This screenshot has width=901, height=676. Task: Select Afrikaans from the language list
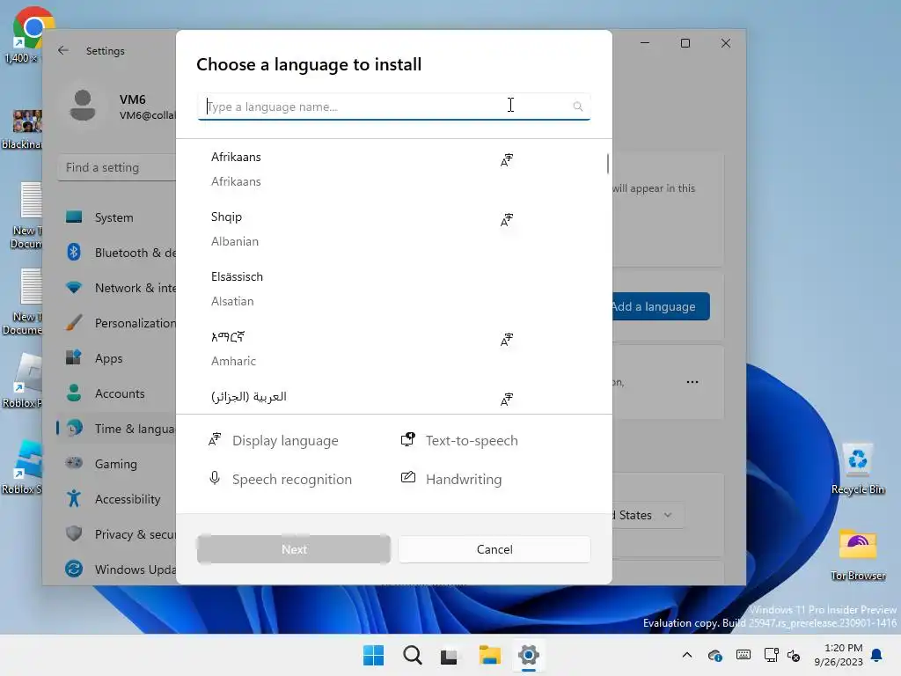(393, 169)
